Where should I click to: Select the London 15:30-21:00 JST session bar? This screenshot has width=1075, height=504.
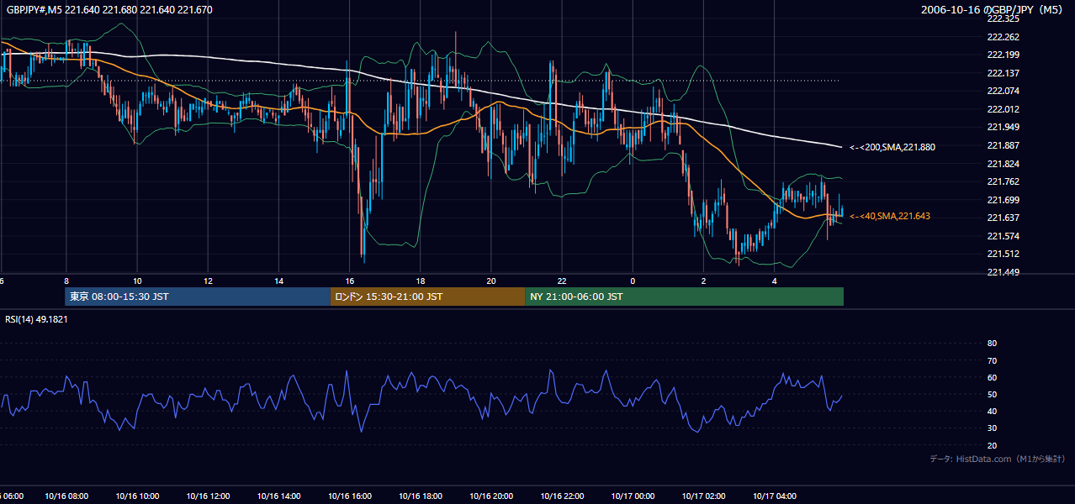pos(428,297)
